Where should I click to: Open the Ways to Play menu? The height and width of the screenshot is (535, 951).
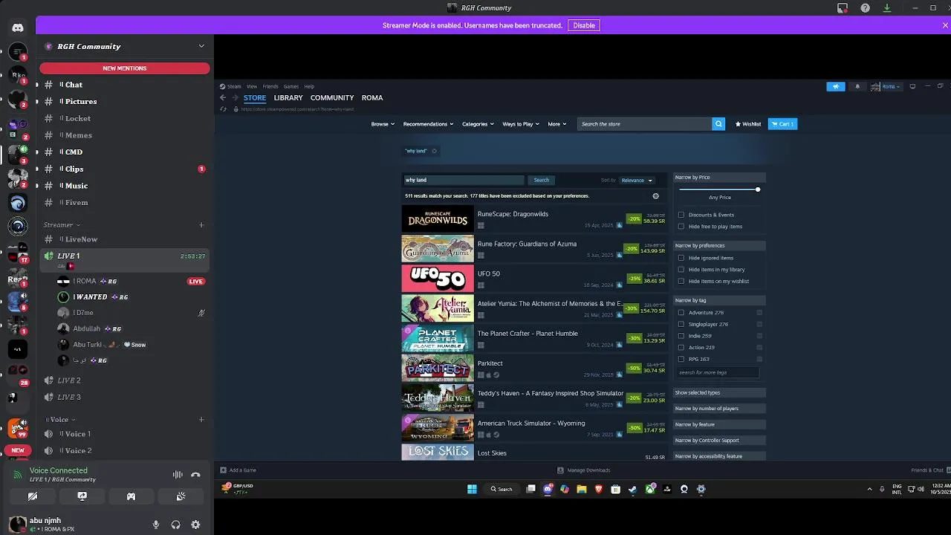[521, 124]
